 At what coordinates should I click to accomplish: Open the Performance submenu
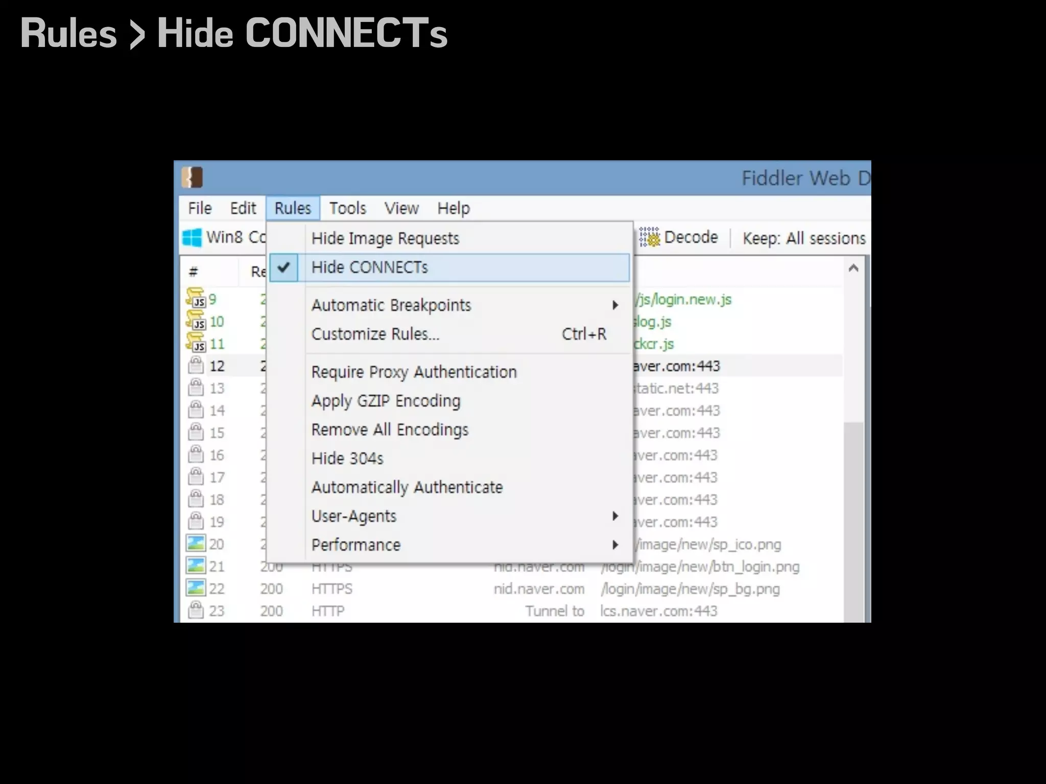point(356,545)
